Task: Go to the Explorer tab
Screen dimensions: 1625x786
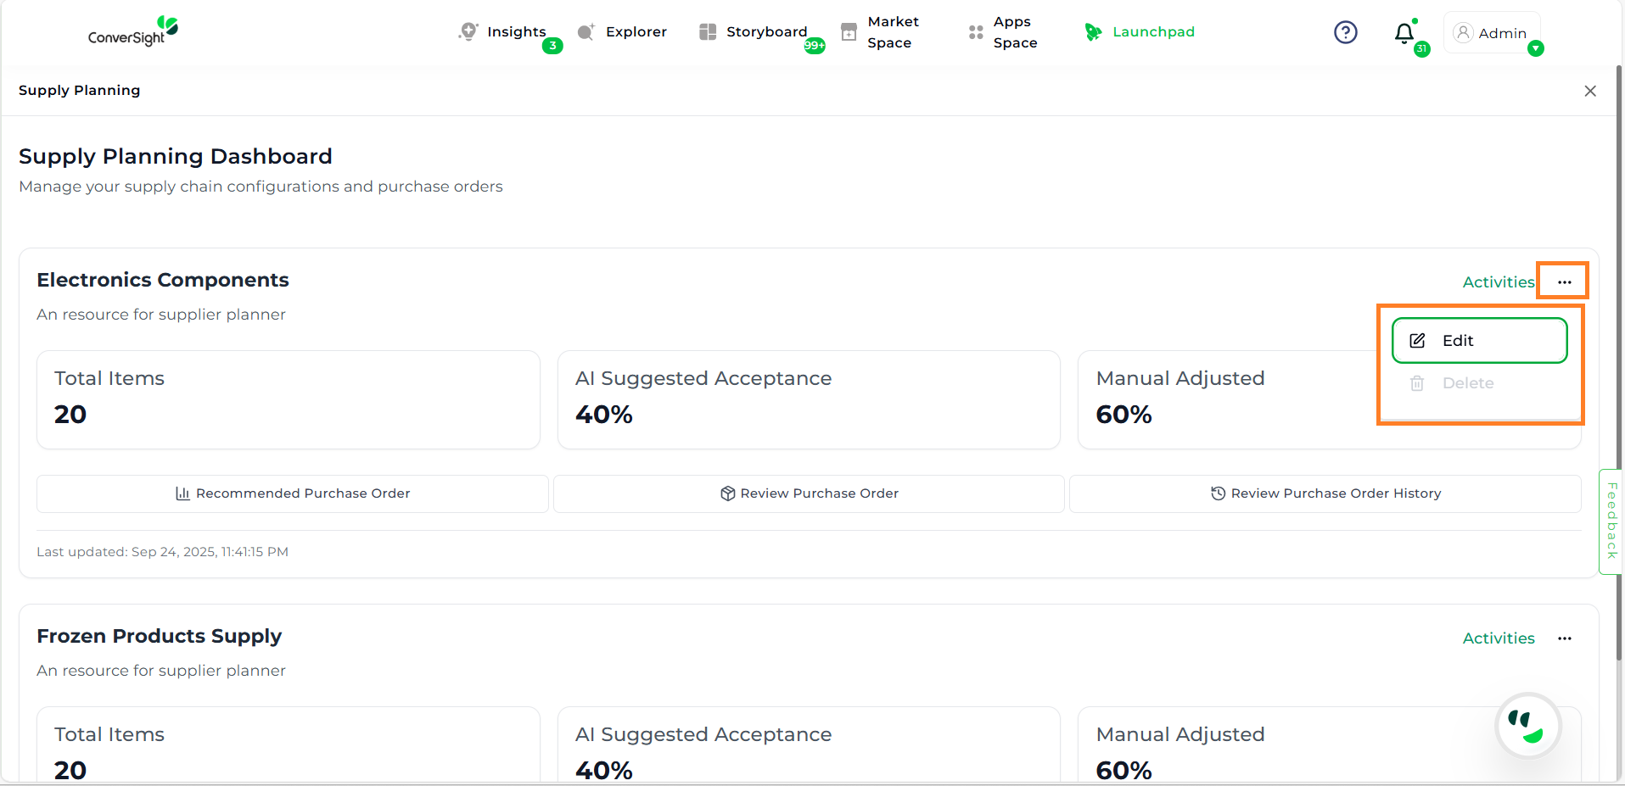Action: 623,32
